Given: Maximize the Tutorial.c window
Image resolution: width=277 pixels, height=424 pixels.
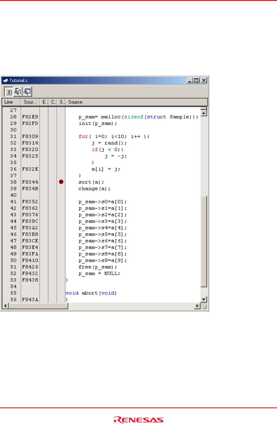Looking at the screenshot, I should click(197, 80).
